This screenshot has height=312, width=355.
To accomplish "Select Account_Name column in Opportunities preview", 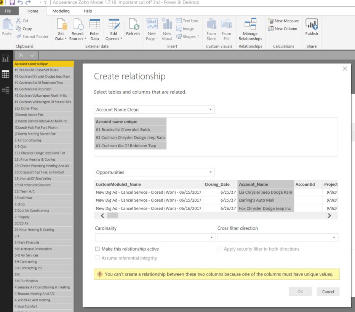I will click(266, 184).
